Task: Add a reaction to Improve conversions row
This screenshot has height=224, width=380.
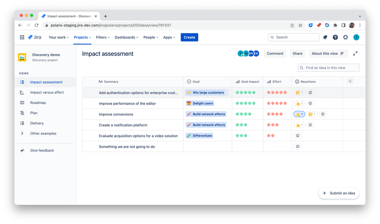Action: pyautogui.click(x=323, y=114)
